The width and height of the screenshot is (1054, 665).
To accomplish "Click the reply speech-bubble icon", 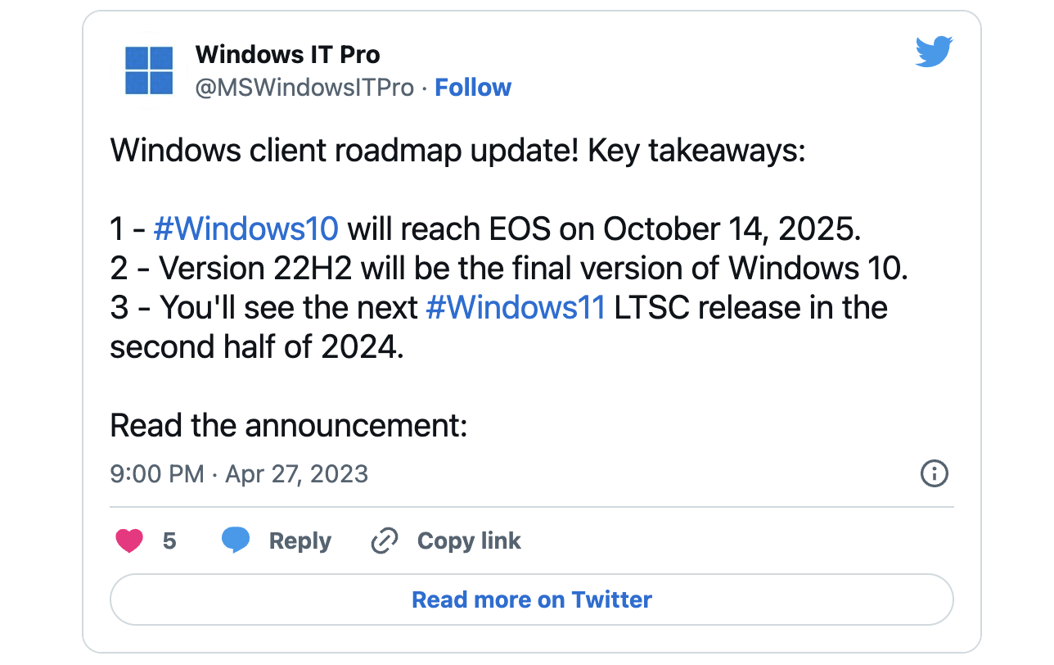I will point(236,540).
